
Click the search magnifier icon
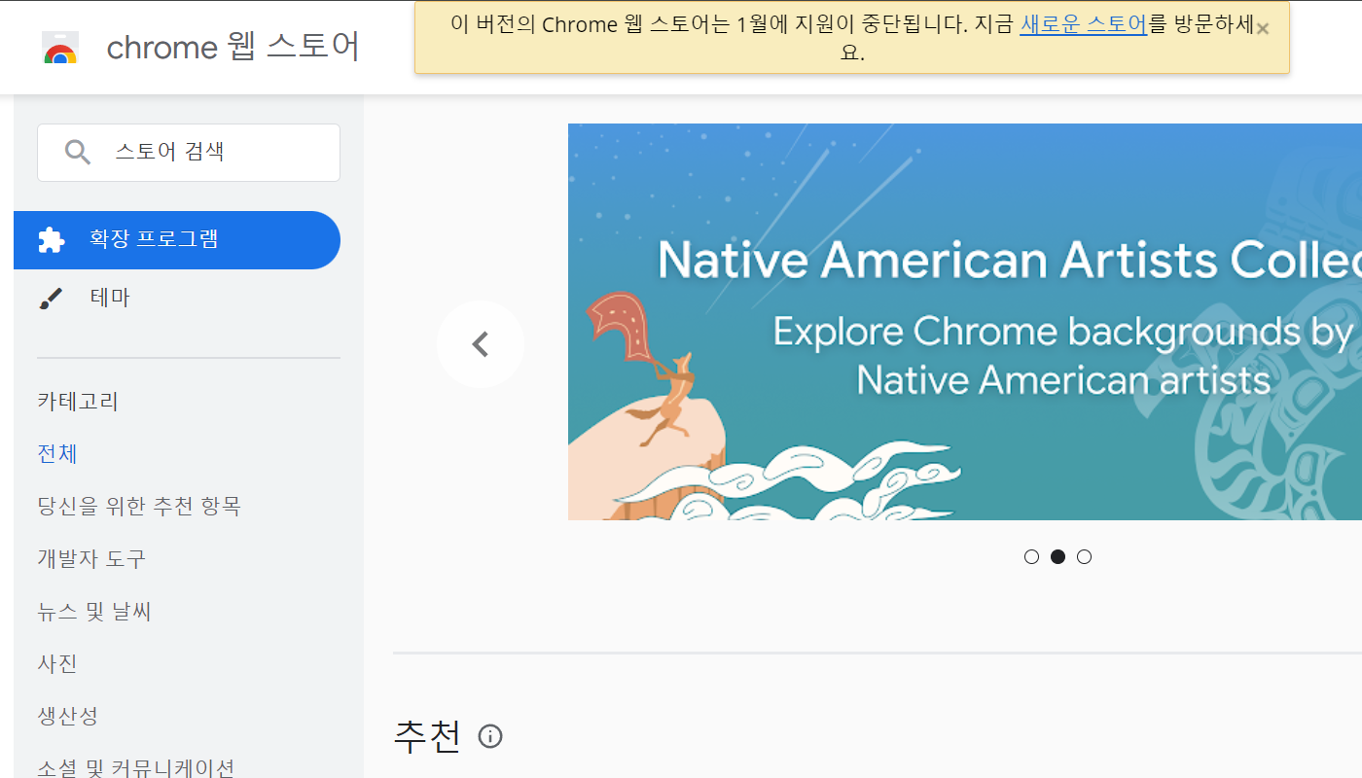[x=78, y=152]
